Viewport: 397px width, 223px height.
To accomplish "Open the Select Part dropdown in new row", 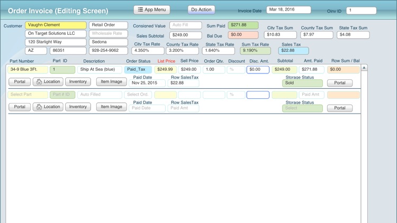I will (28, 95).
